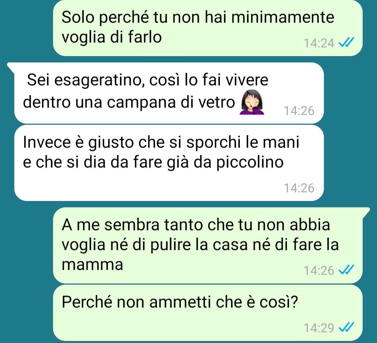Viewport: 377px width, 343px height.
Task: Tap the words 'voglia di farlo'
Action: pyautogui.click(x=112, y=38)
